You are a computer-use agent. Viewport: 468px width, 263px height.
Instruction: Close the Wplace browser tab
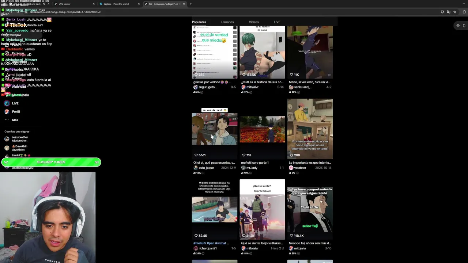139,4
